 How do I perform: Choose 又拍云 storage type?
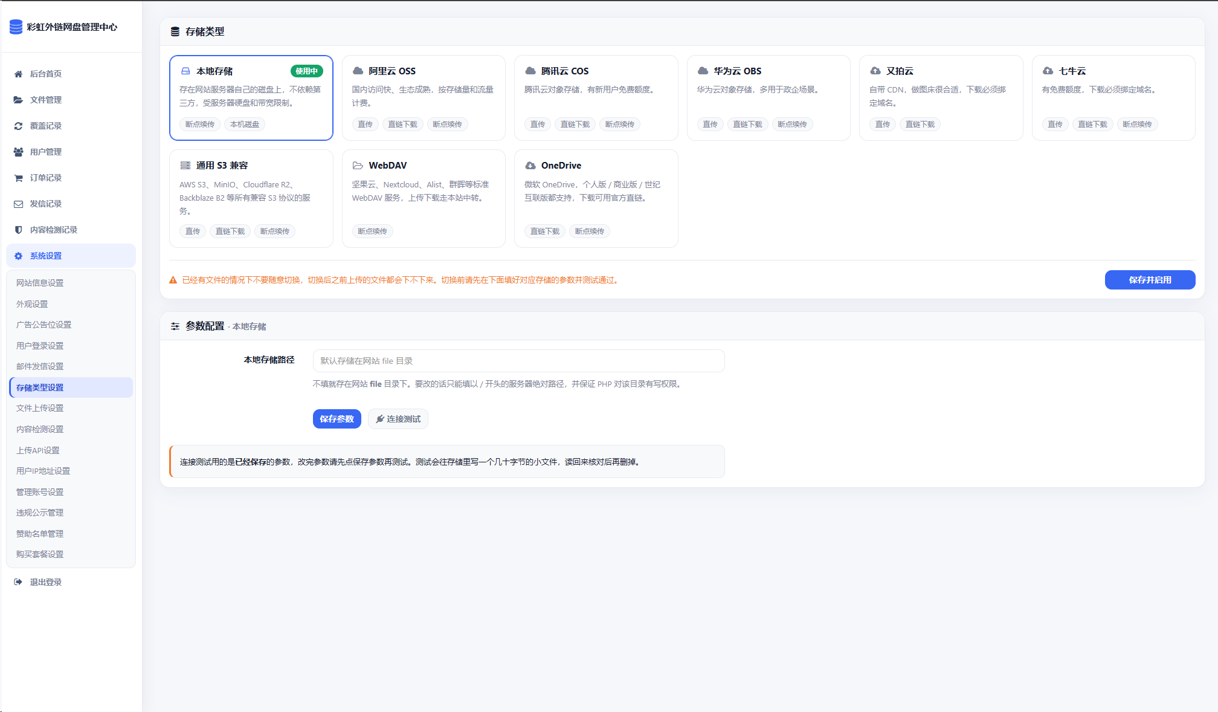(x=941, y=98)
